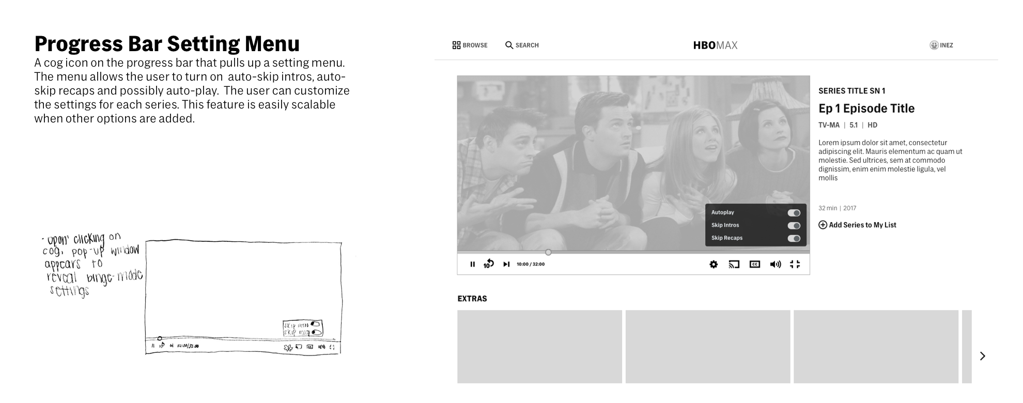Click the 32 min | 2017 text

[837, 208]
